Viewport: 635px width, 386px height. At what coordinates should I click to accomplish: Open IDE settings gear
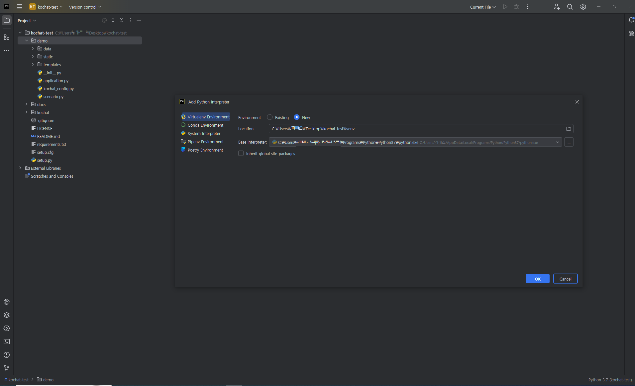[x=583, y=7]
